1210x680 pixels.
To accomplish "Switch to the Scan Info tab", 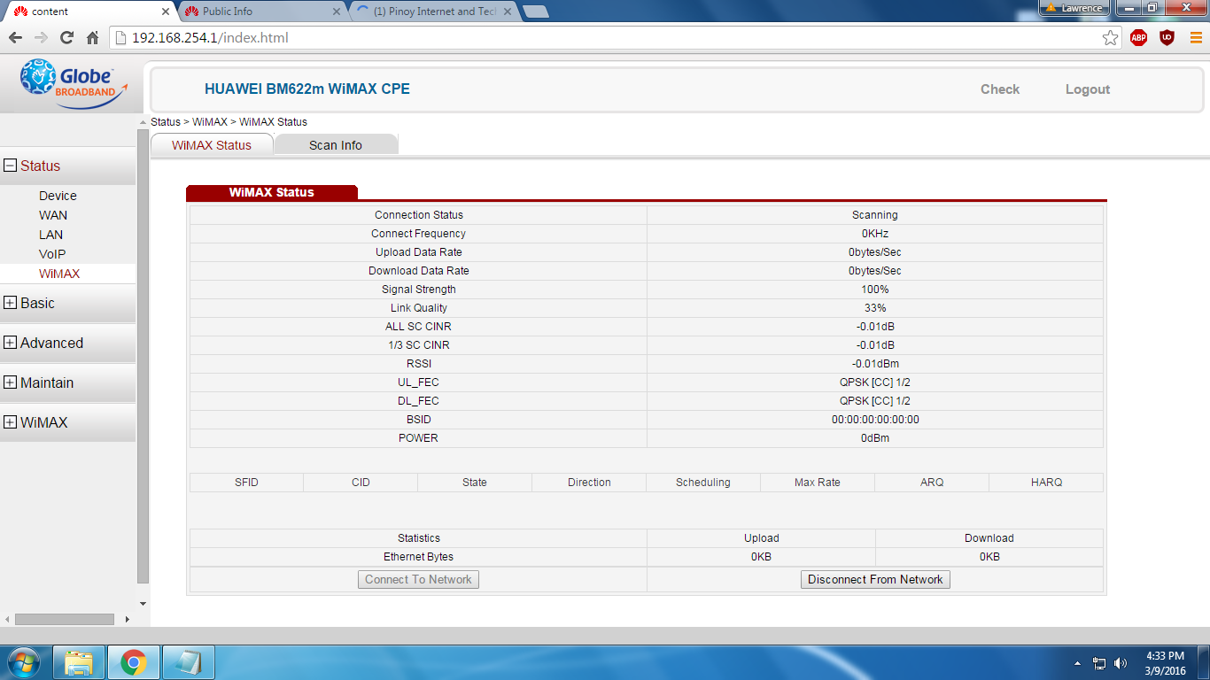I will pyautogui.click(x=336, y=145).
